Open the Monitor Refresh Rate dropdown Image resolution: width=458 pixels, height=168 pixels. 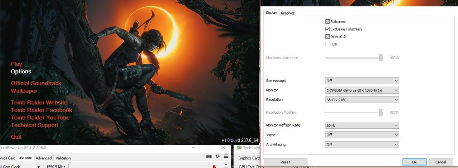[362, 125]
